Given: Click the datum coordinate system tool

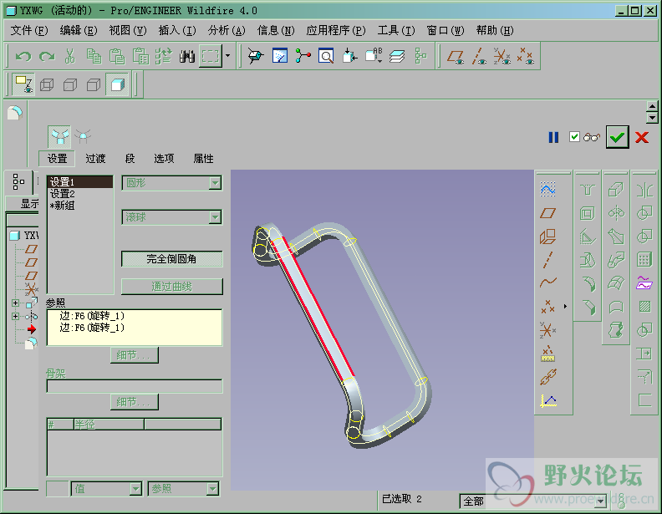Looking at the screenshot, I should click(547, 329).
